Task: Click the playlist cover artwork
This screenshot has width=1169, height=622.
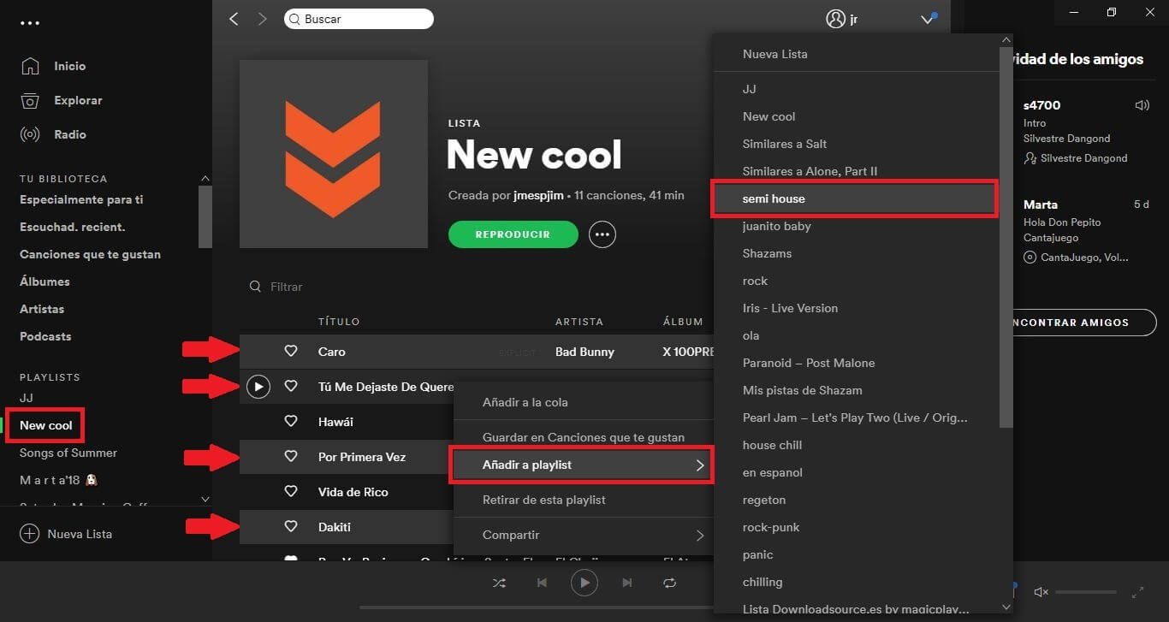Action: pyautogui.click(x=334, y=154)
